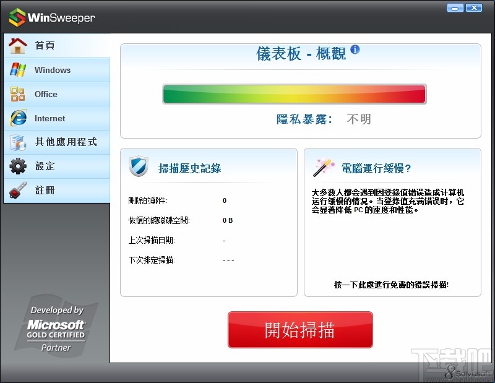Image resolution: width=495 pixels, height=383 pixels.
Task: Click the Windows logo icon in sidebar
Action: coord(17,69)
